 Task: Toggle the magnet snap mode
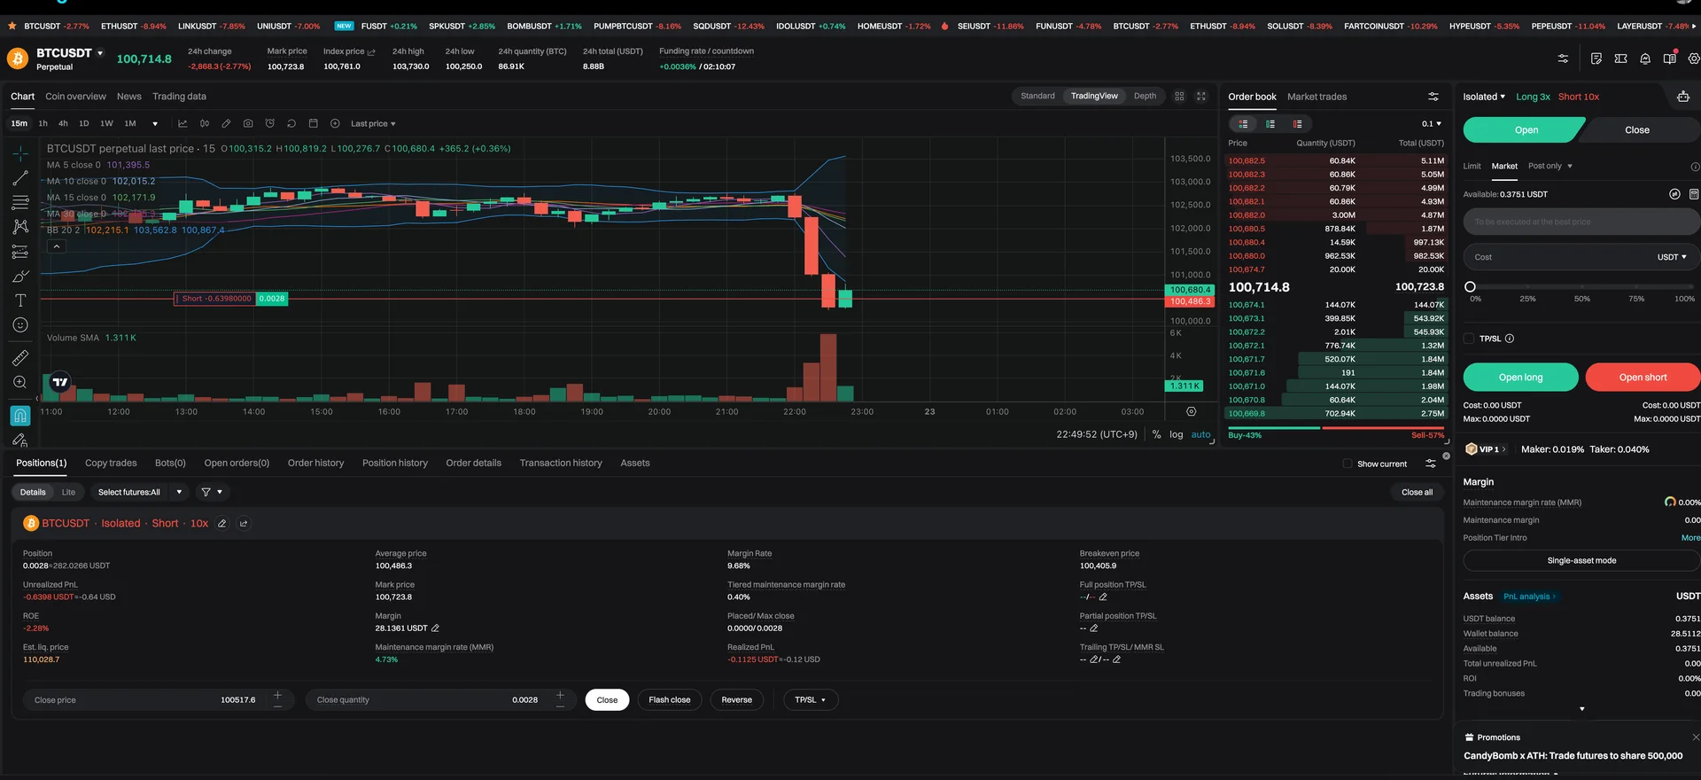tap(20, 415)
